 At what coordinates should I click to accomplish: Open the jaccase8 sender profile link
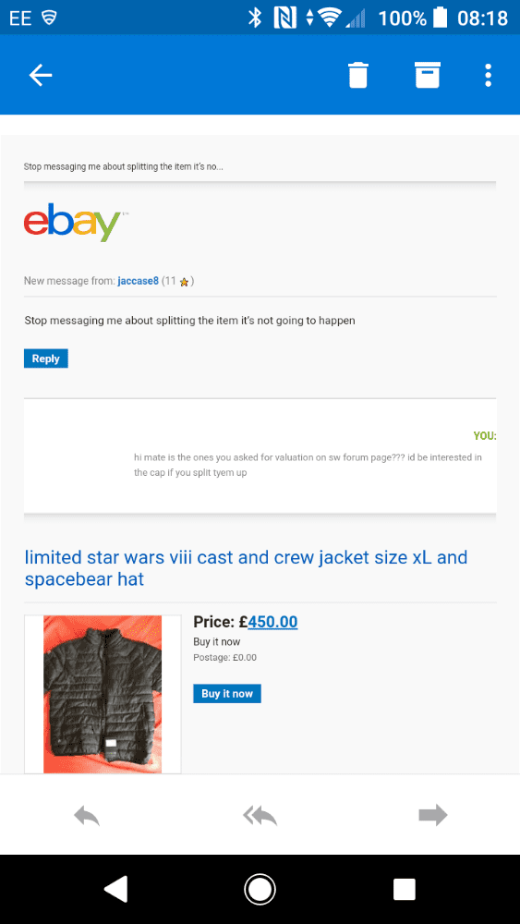(138, 281)
